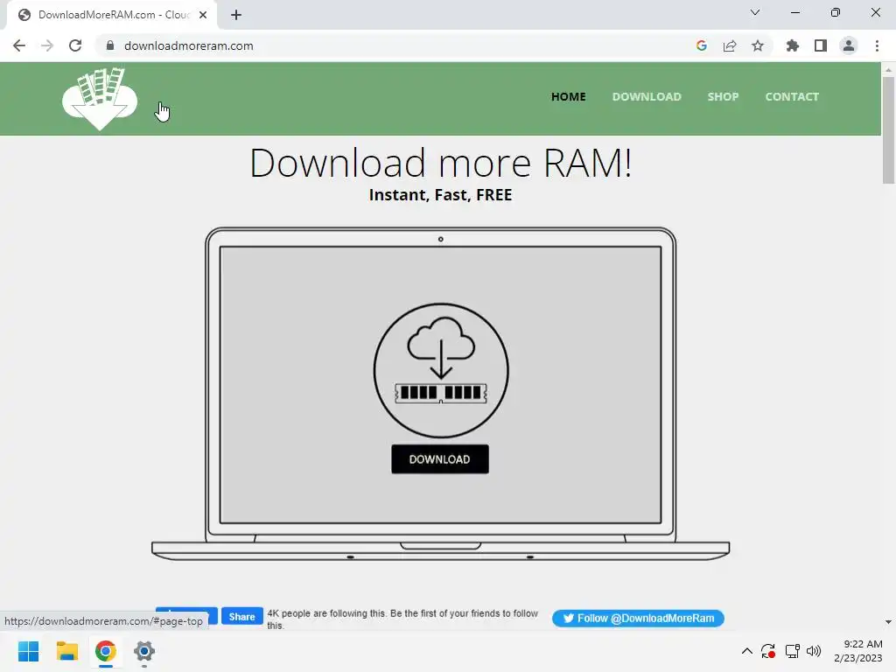Click the browser forward arrow
The height and width of the screenshot is (672, 896).
(47, 45)
